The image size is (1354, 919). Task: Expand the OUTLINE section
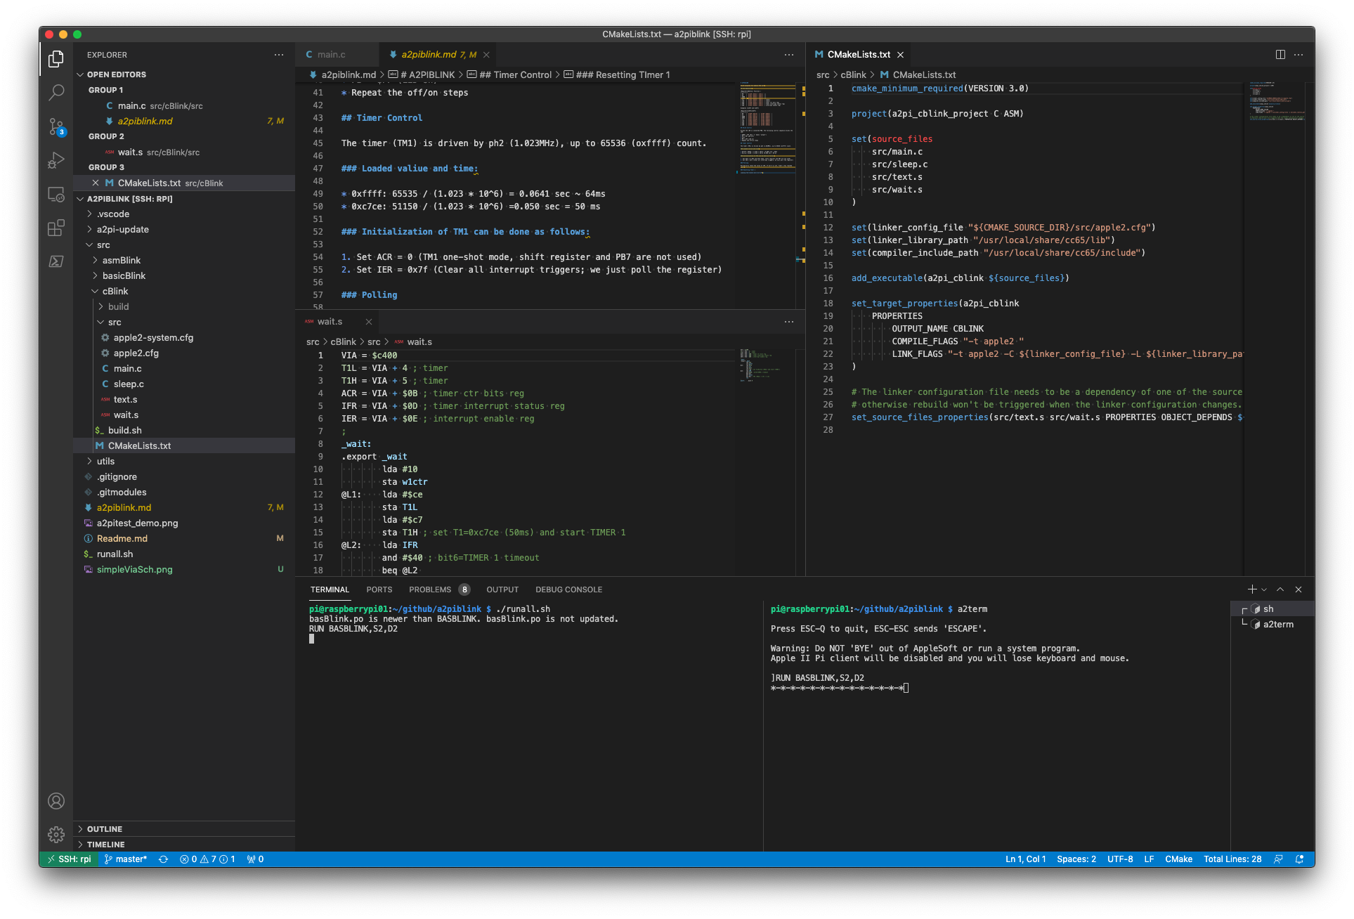(105, 829)
